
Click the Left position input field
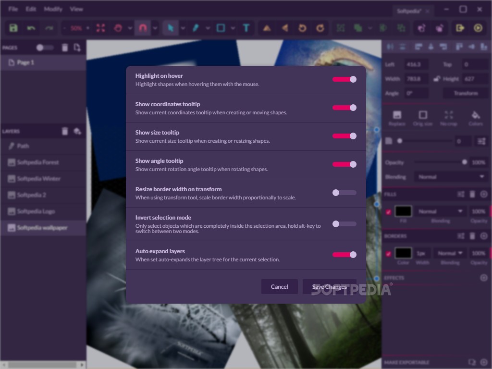[417, 64]
